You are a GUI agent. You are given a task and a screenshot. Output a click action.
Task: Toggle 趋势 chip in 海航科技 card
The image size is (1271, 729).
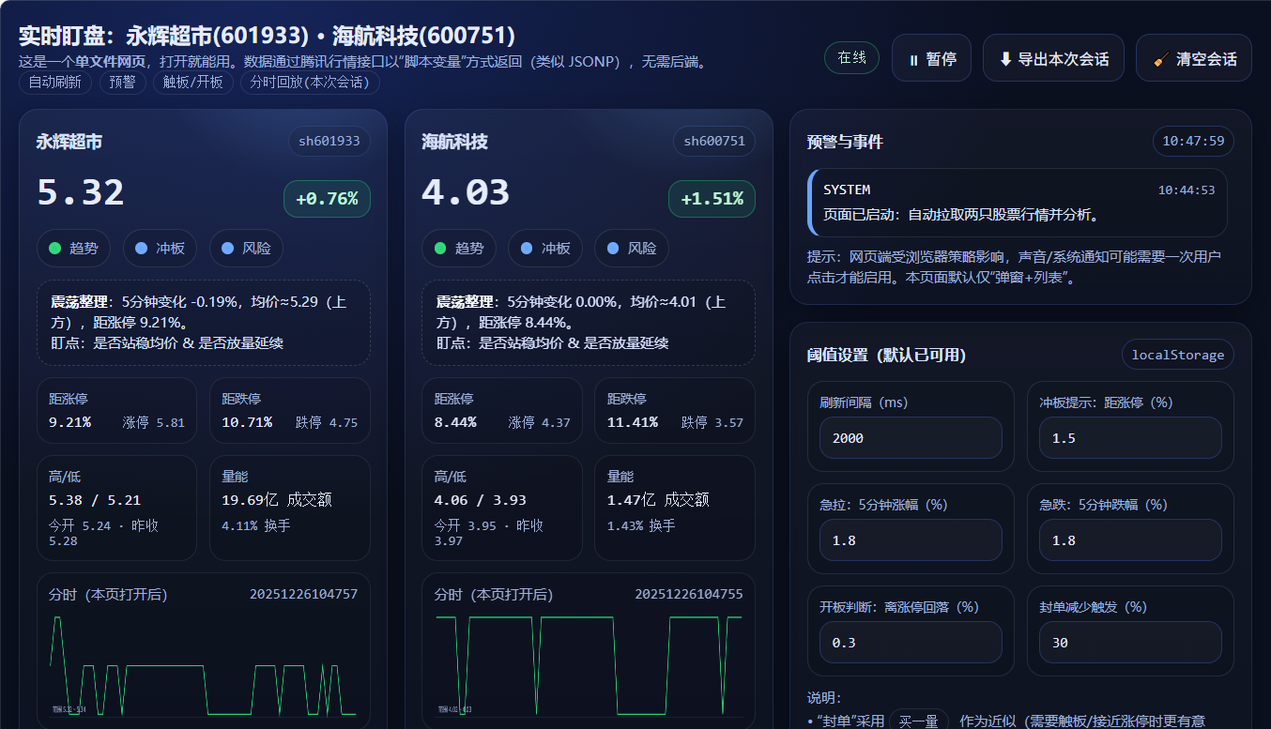[x=459, y=249]
